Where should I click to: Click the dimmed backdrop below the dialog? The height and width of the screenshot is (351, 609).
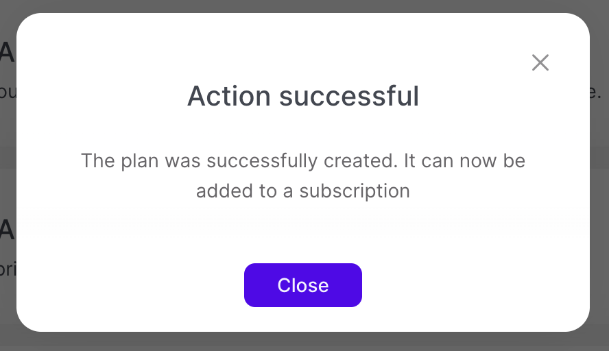[302, 342]
